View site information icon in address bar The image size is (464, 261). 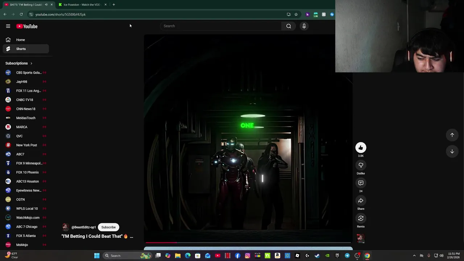31,14
